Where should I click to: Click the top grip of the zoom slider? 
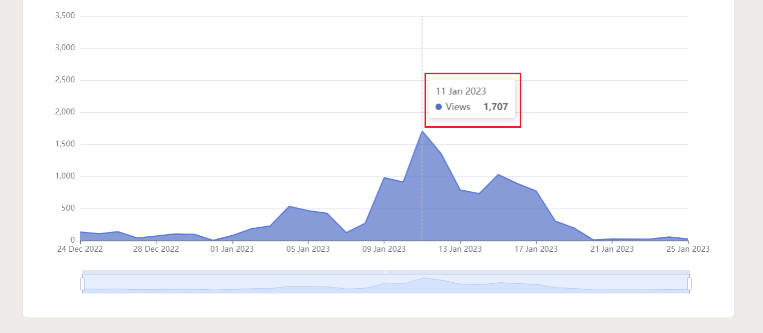pos(386,272)
